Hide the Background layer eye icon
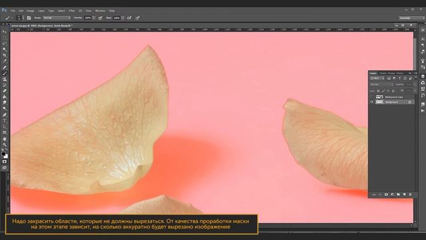 [x=372, y=102]
